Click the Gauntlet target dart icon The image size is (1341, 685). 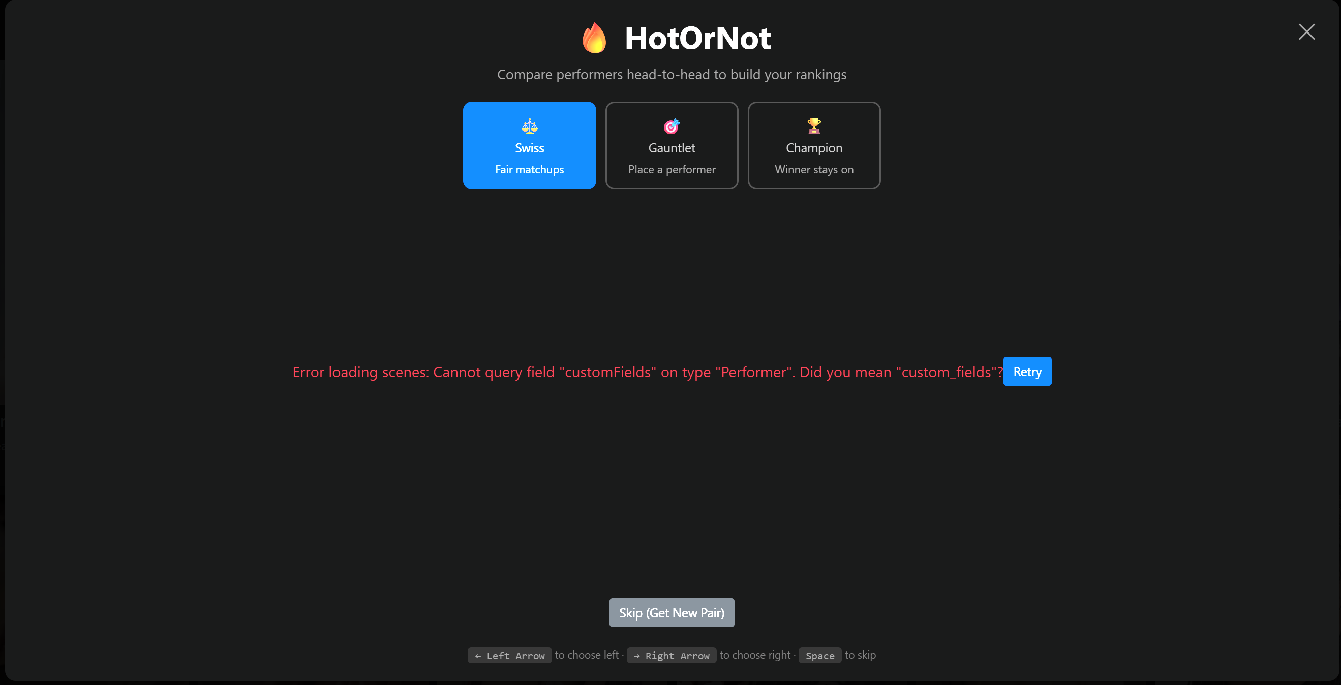pyautogui.click(x=672, y=126)
